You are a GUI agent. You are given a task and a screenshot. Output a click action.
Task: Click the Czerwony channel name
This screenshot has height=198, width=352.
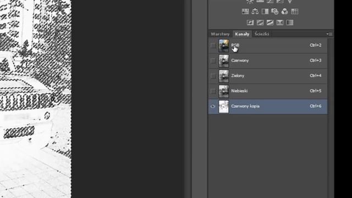(x=240, y=61)
